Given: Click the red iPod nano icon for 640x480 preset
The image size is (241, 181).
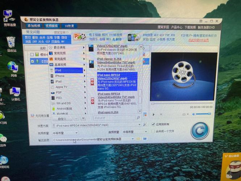Looking at the screenshot, I should [93, 101].
